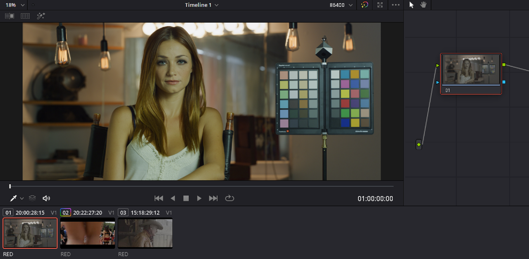
Task: Skip to the next clip
Action: [213, 198]
